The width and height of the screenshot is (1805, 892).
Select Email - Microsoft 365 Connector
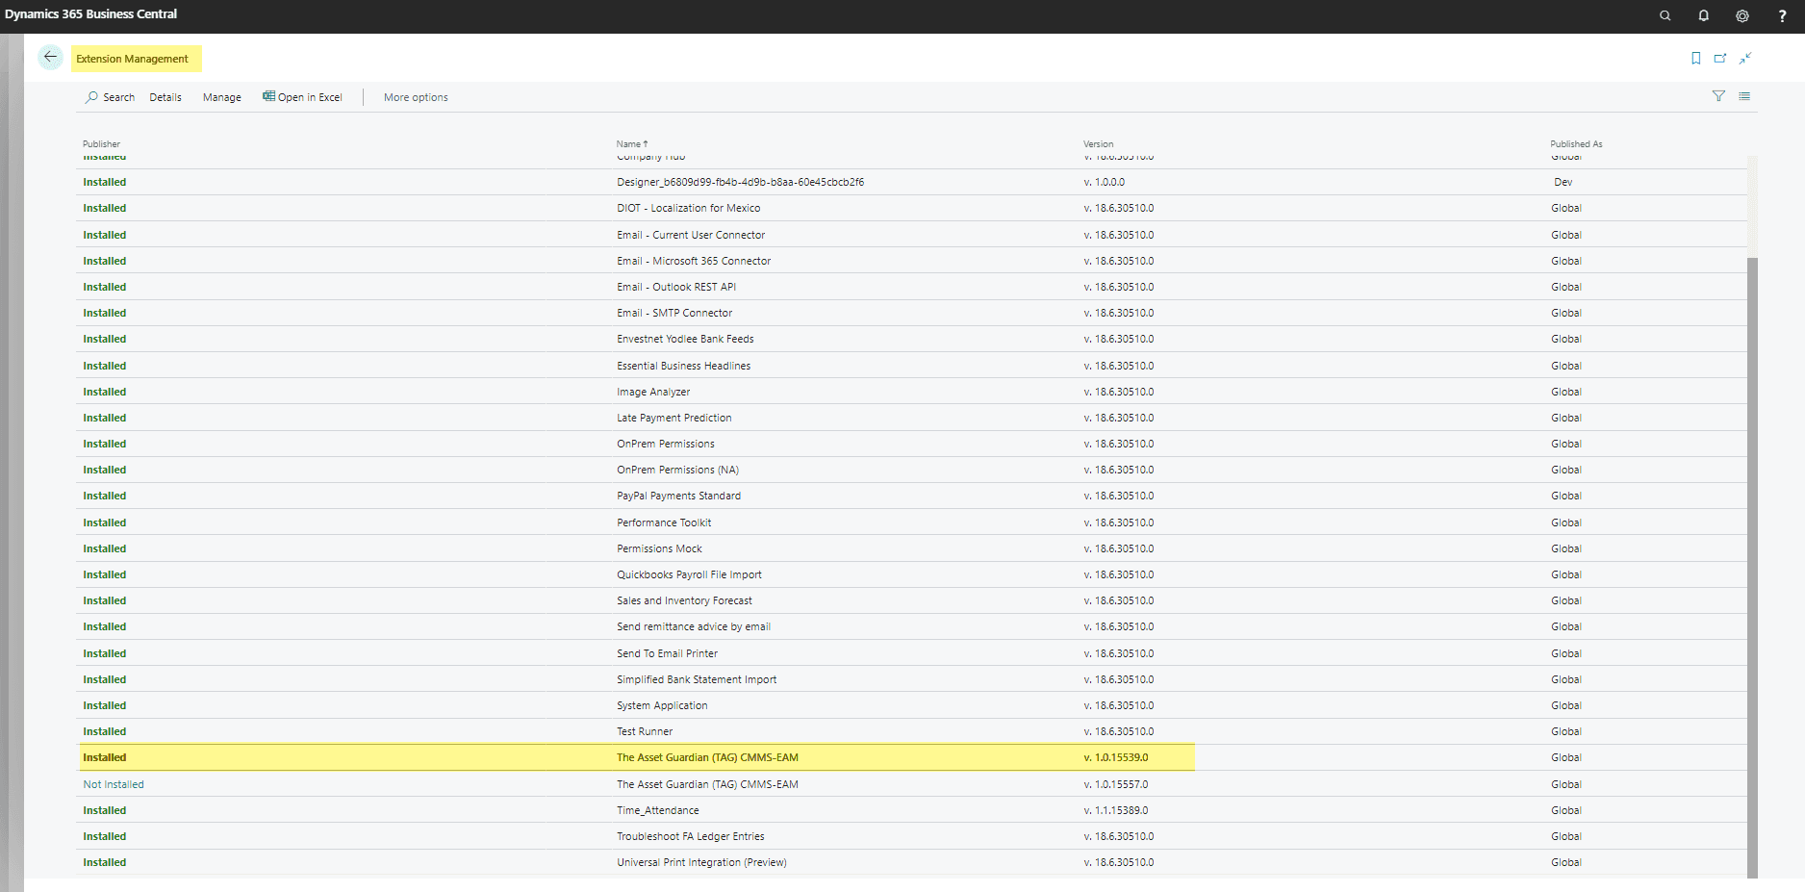pos(694,261)
